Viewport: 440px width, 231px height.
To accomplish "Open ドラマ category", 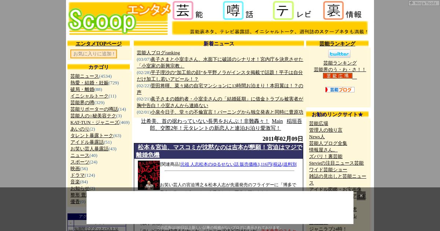I will point(77,175).
